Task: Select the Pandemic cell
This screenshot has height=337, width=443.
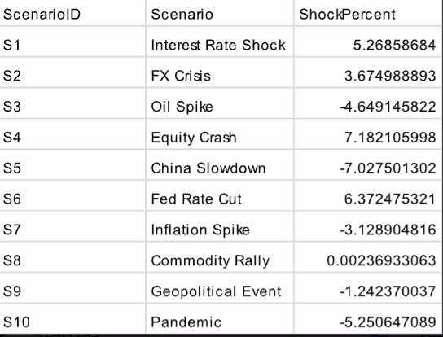Action: coord(220,319)
